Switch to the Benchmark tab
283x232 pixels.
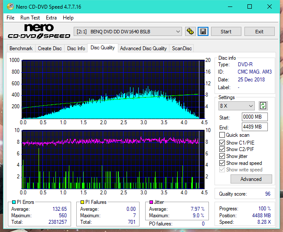coord(21,48)
